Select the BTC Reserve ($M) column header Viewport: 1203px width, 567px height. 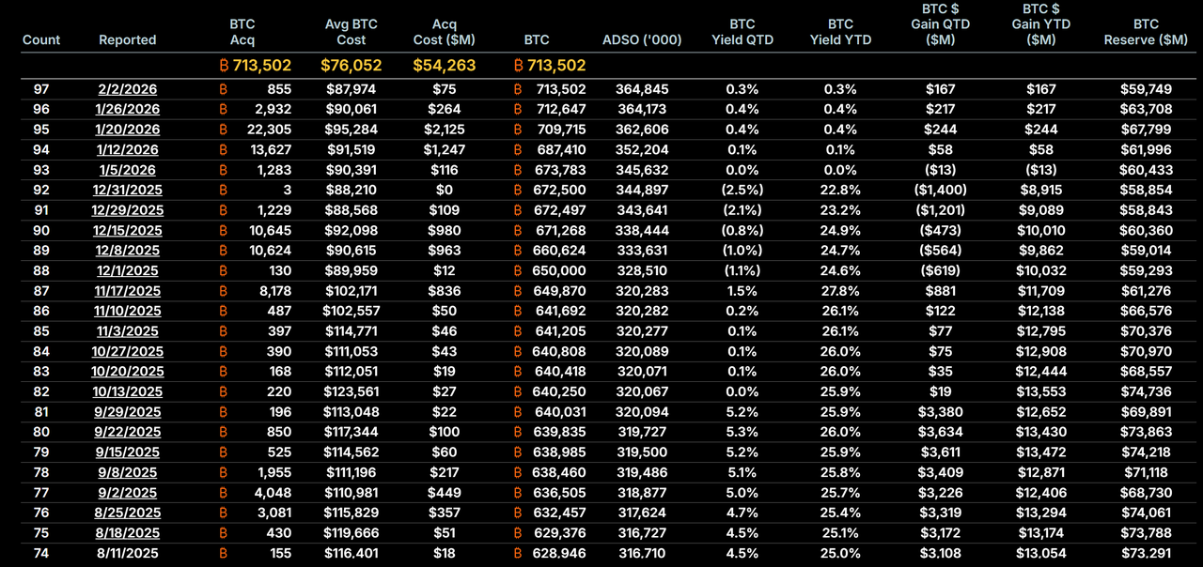click(x=1146, y=32)
